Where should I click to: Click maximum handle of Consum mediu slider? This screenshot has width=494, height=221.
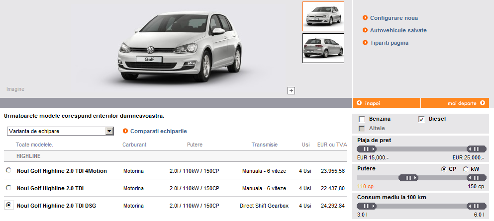click(477, 206)
